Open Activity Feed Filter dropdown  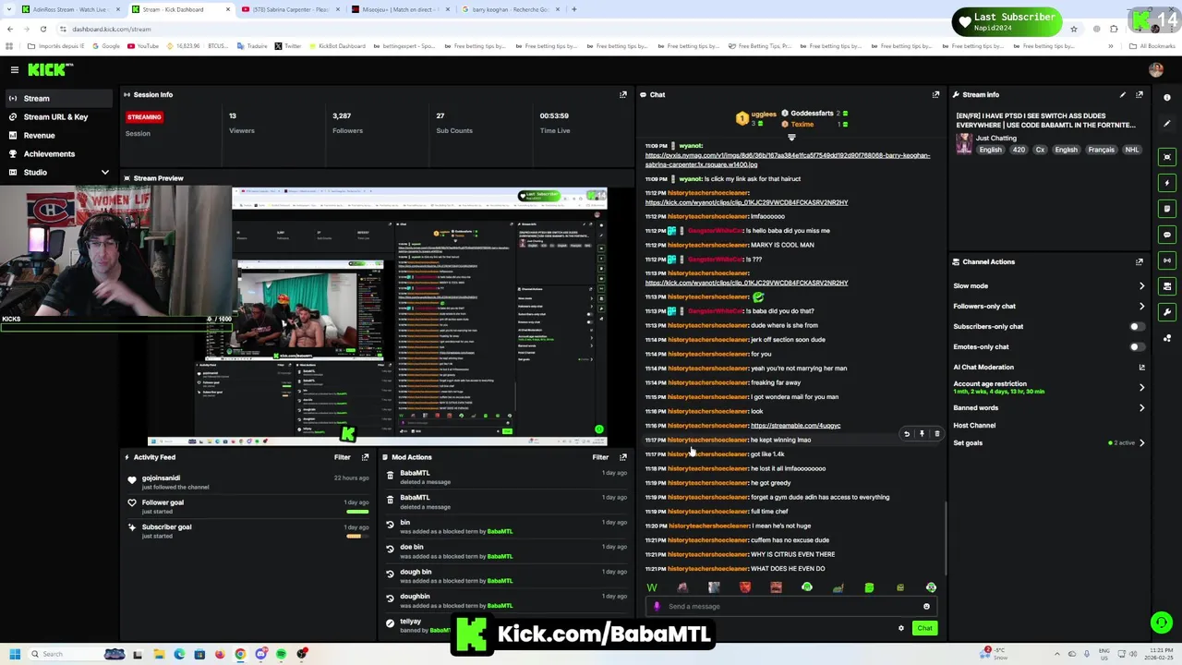pyautogui.click(x=342, y=457)
